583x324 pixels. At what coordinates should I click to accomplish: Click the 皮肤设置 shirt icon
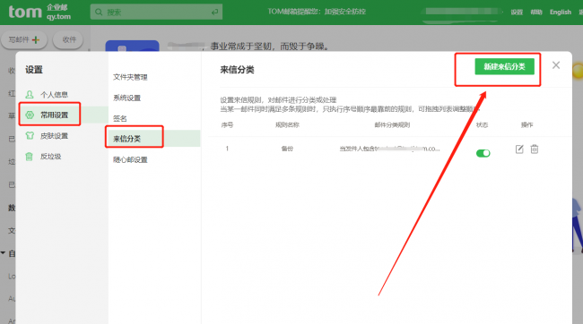30,136
